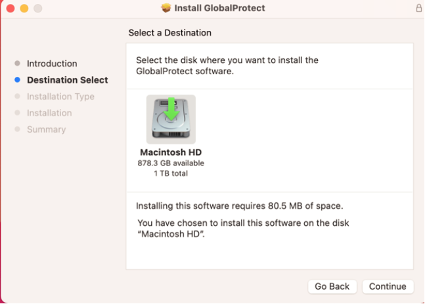The image size is (425, 304).
Task: Click the Macintosh HD disk name label
Action: pyautogui.click(x=171, y=152)
